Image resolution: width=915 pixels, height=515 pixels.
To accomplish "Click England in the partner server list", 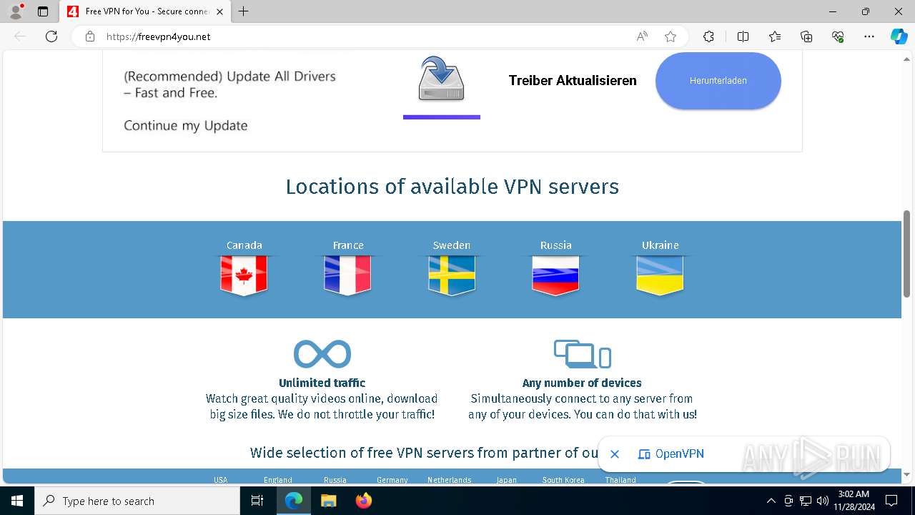I will tap(277, 480).
